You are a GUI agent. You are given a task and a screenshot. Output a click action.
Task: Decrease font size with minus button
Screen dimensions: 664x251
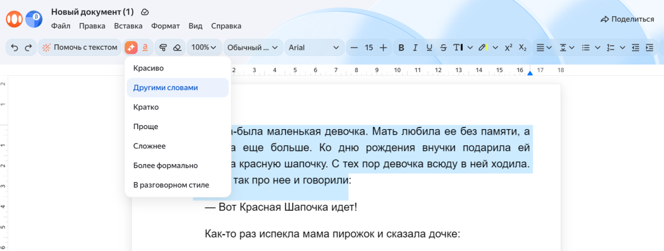point(355,48)
